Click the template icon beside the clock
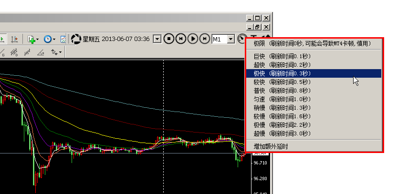Viewport: 408px width, 194px height. point(63,39)
